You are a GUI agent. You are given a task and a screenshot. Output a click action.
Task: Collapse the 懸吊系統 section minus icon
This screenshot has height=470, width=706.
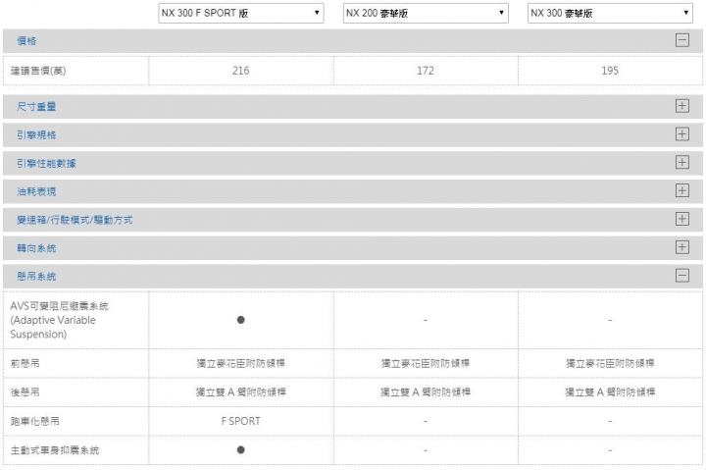(682, 276)
